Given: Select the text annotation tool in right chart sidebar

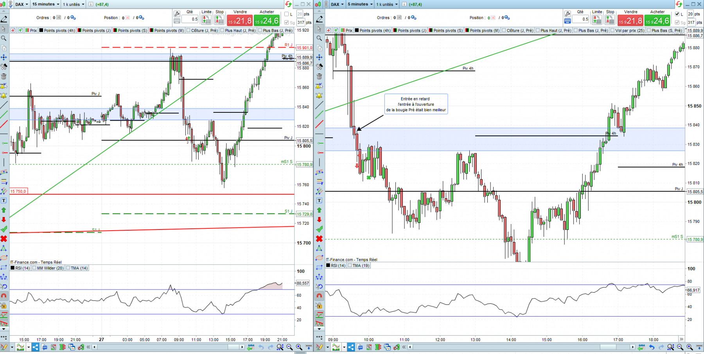Looking at the screenshot, I should tap(320, 201).
